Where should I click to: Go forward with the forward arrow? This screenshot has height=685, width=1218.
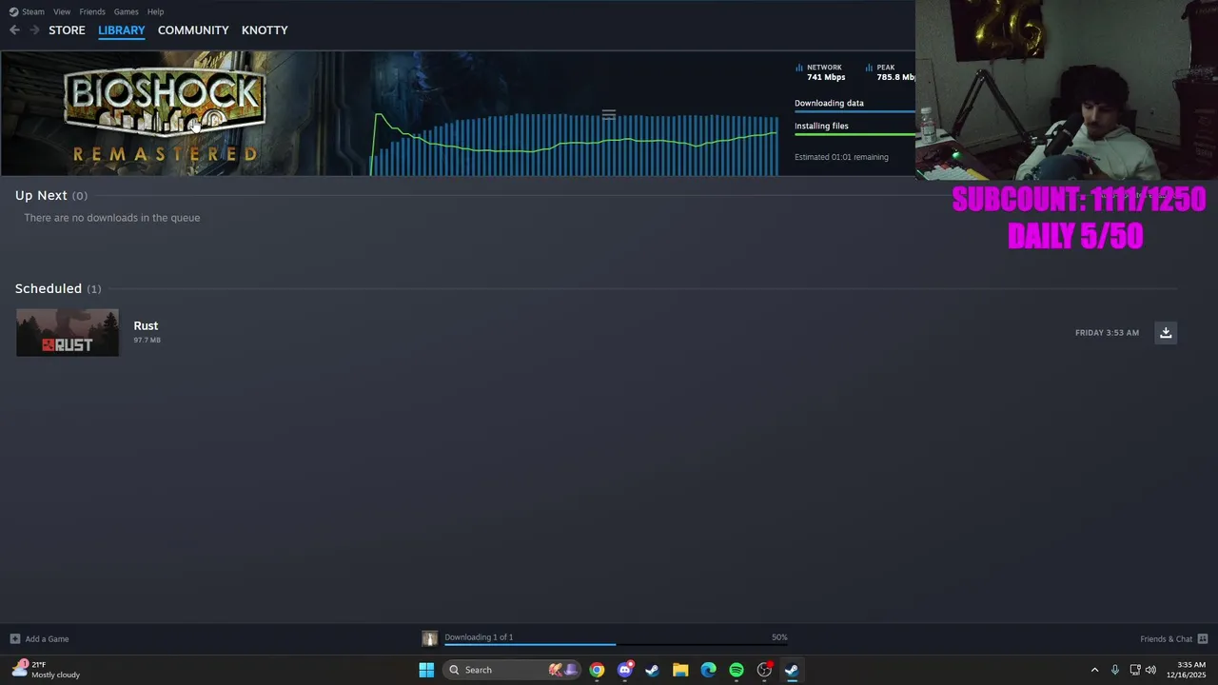point(34,30)
